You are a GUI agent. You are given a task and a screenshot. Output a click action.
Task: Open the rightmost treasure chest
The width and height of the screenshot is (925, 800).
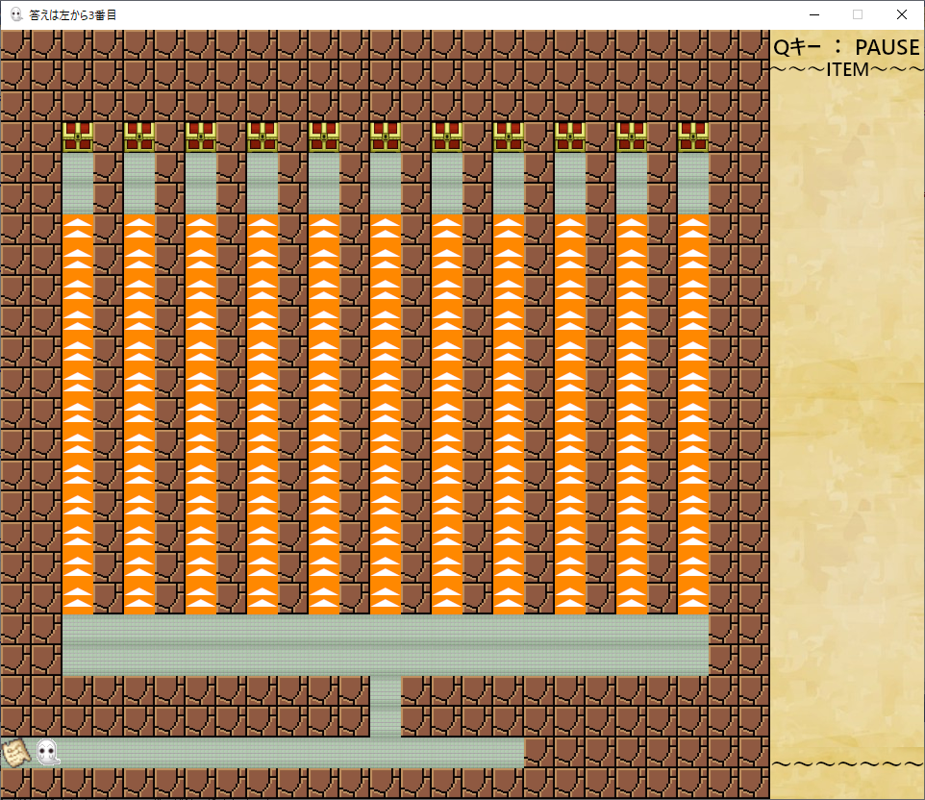coord(693,137)
